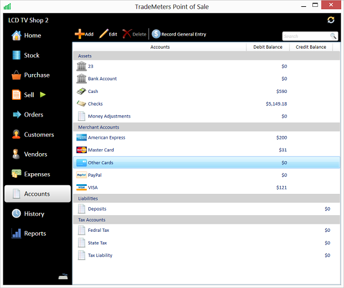Screen dimensions: 344x288
Task: Open Stock via the blue stack icon
Action: click(x=16, y=55)
